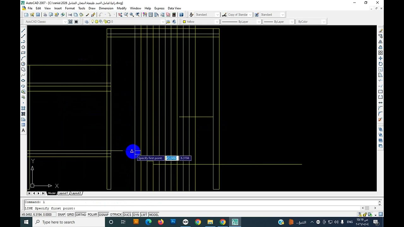Image resolution: width=404 pixels, height=227 pixels.
Task: Open File Explorer from the taskbar
Action: pos(210,222)
